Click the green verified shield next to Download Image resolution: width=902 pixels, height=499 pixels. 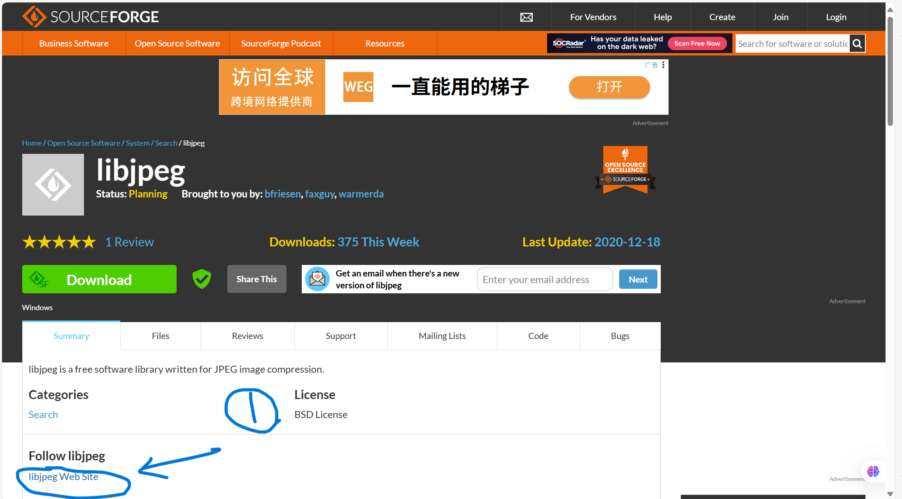pyautogui.click(x=201, y=279)
